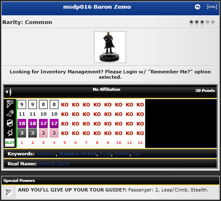Viewport: 221px width, 201px height.
Task: Click attack value 11 in slot 1
Action: [22, 114]
